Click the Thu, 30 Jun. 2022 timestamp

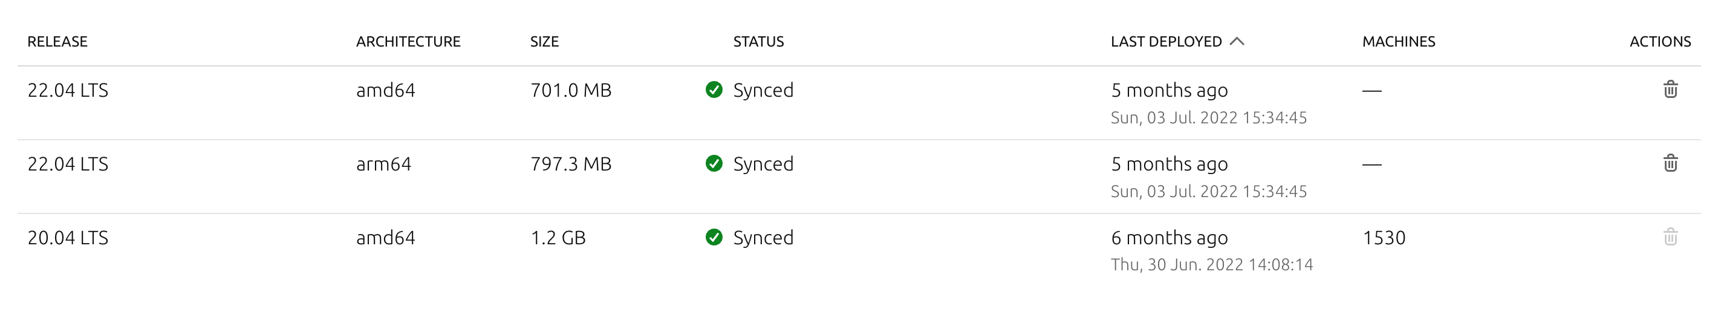(1211, 265)
